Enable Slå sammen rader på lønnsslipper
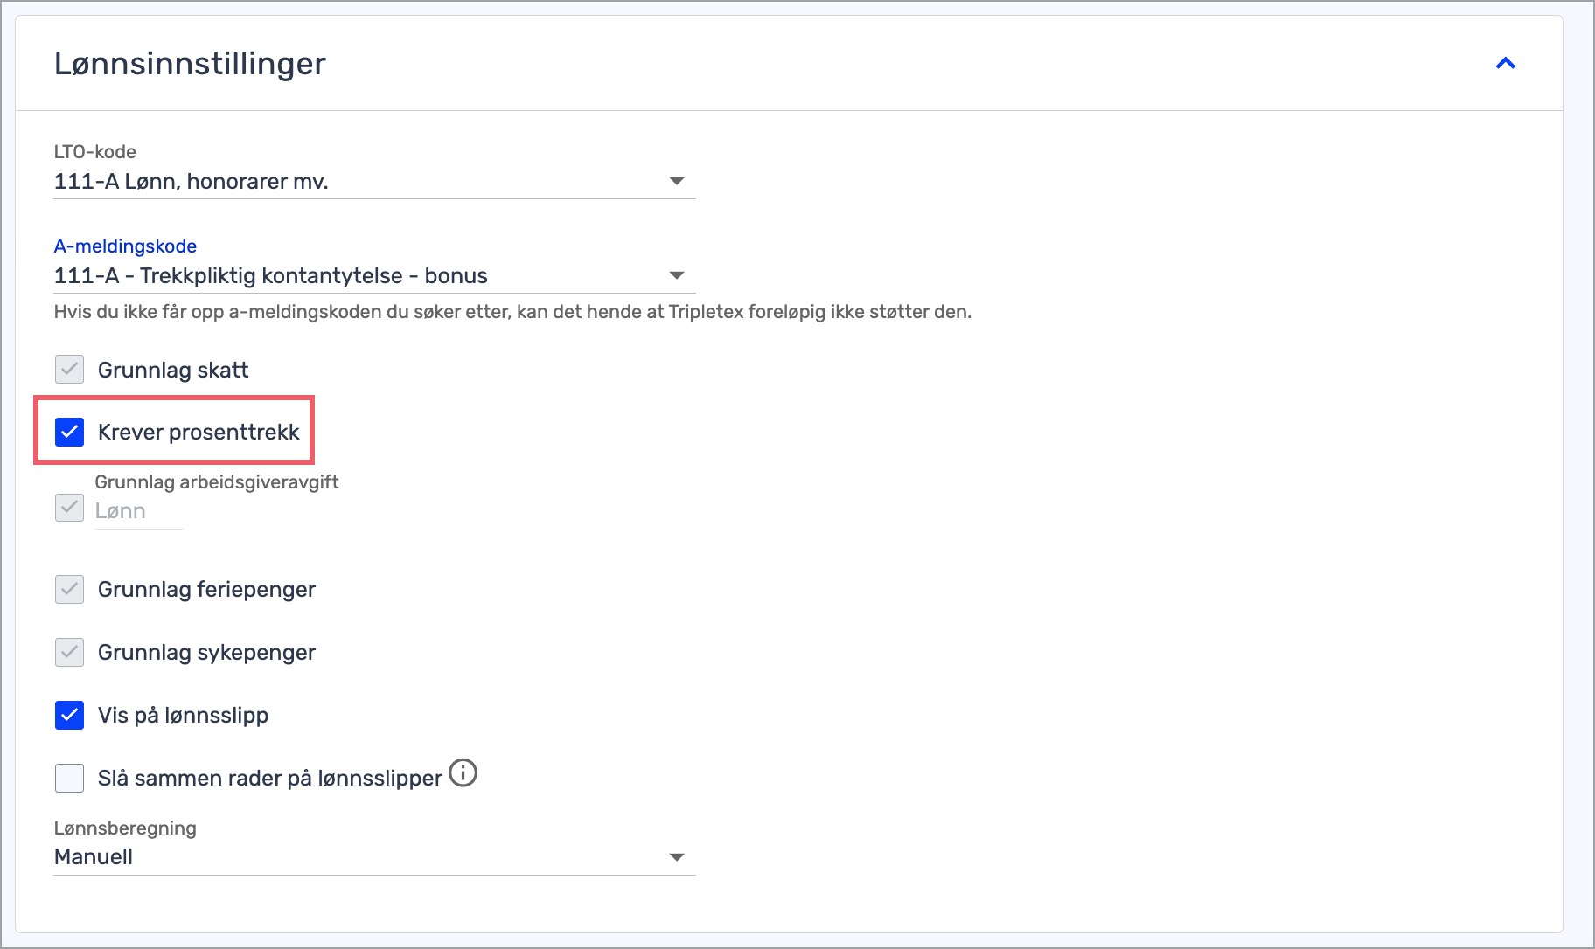This screenshot has height=949, width=1595. click(x=69, y=778)
